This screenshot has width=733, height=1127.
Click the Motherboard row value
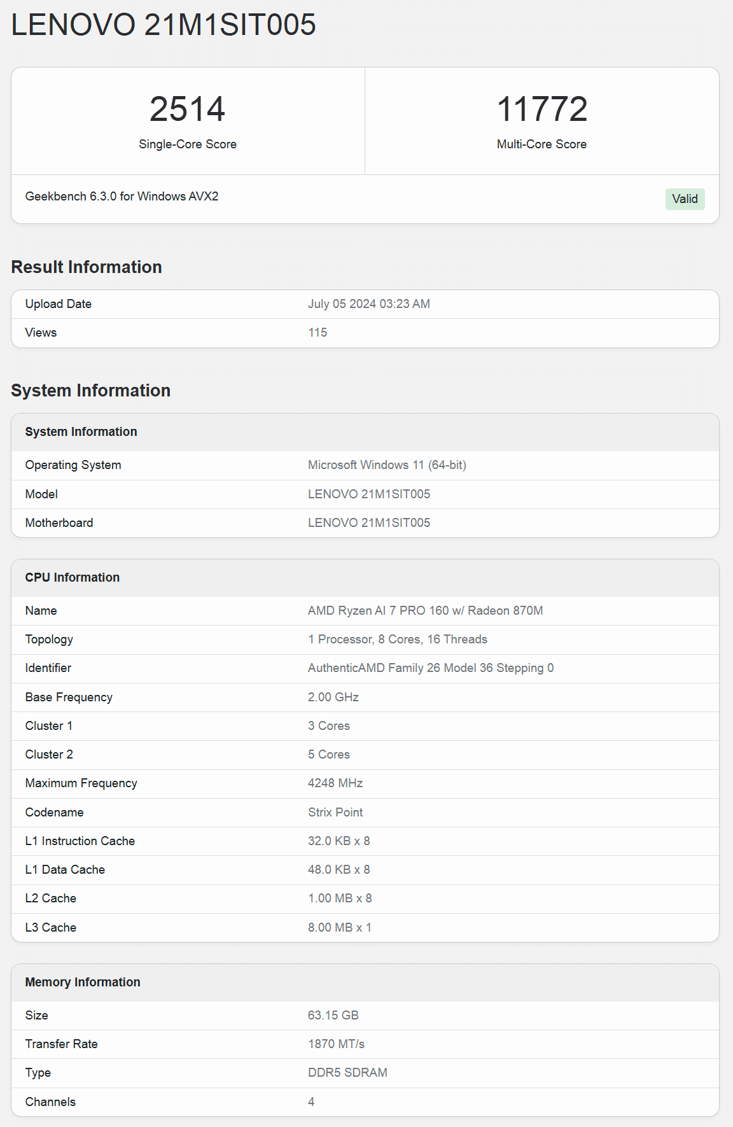[x=369, y=522]
